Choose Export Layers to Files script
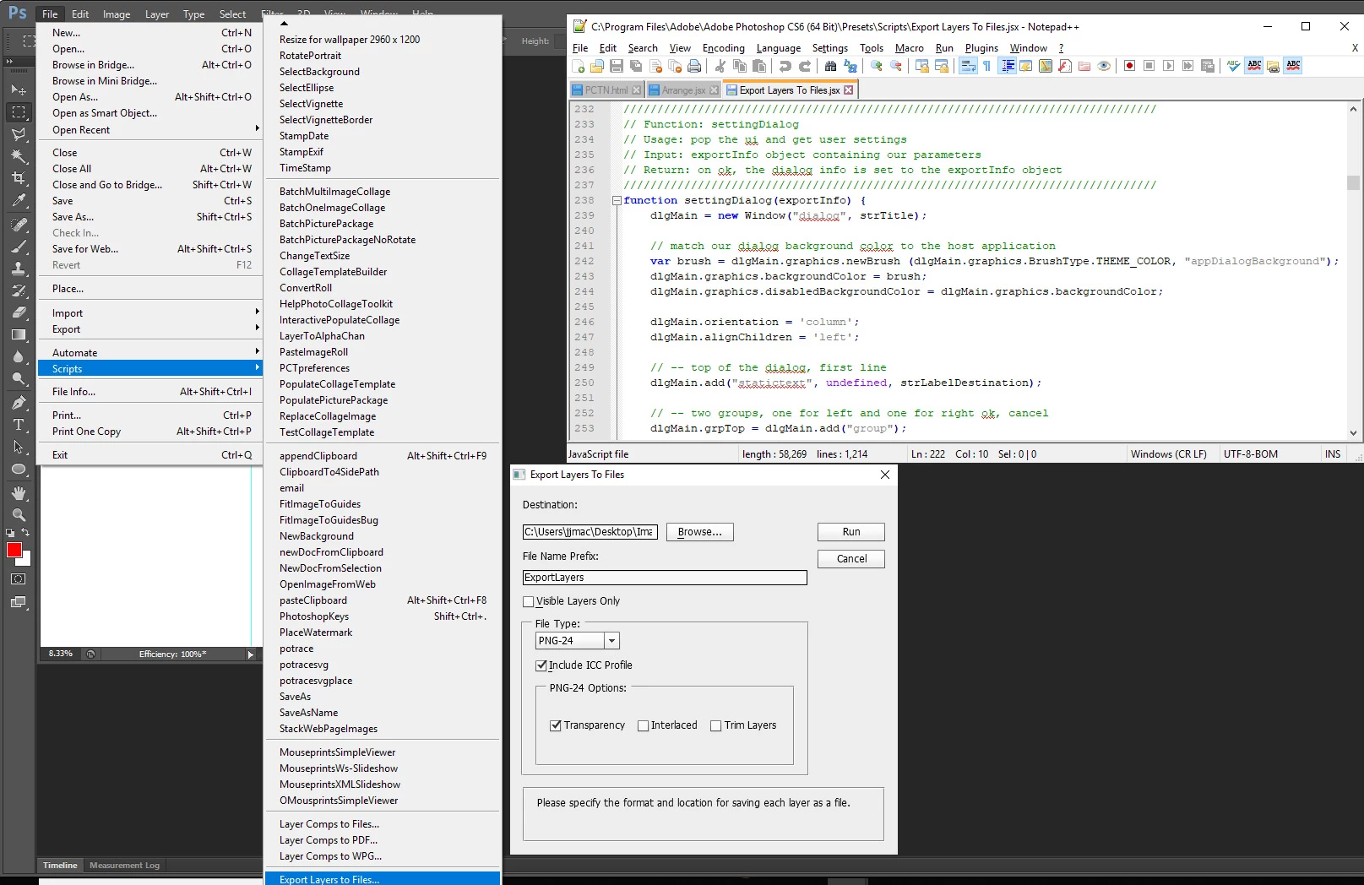This screenshot has height=885, width=1364. tap(383, 879)
